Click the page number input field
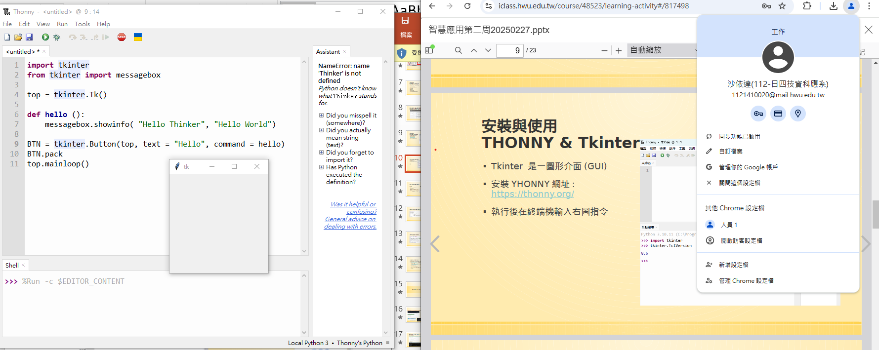 (509, 50)
